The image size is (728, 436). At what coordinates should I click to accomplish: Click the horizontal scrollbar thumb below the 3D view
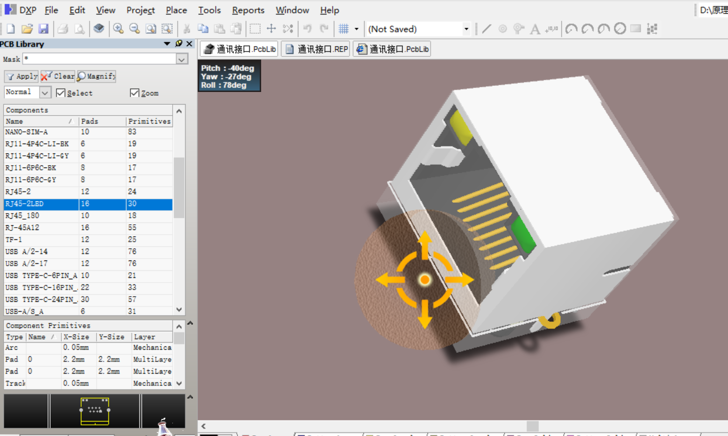(x=533, y=426)
